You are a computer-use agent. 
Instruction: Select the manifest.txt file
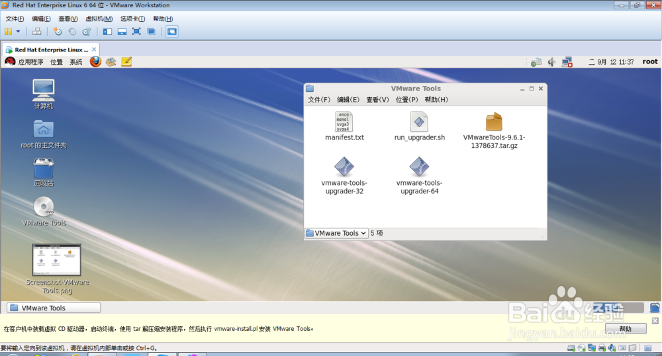tap(344, 126)
